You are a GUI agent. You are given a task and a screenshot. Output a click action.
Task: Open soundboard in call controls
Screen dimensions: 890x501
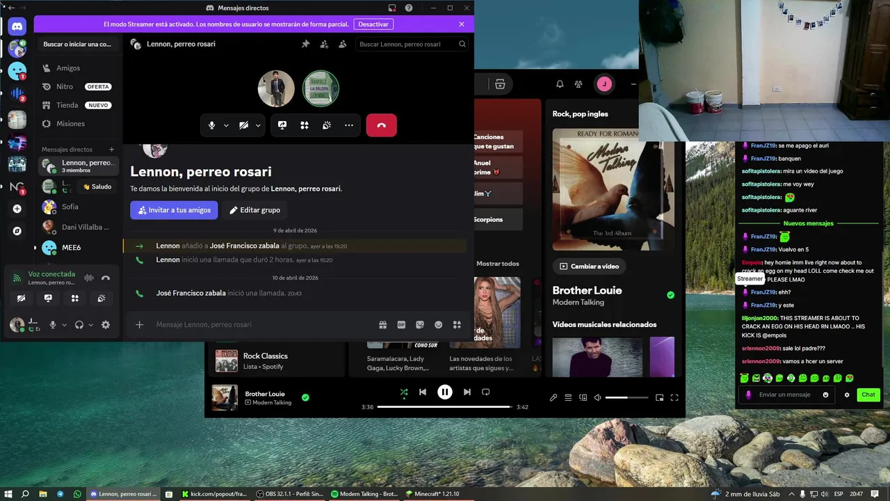[327, 125]
